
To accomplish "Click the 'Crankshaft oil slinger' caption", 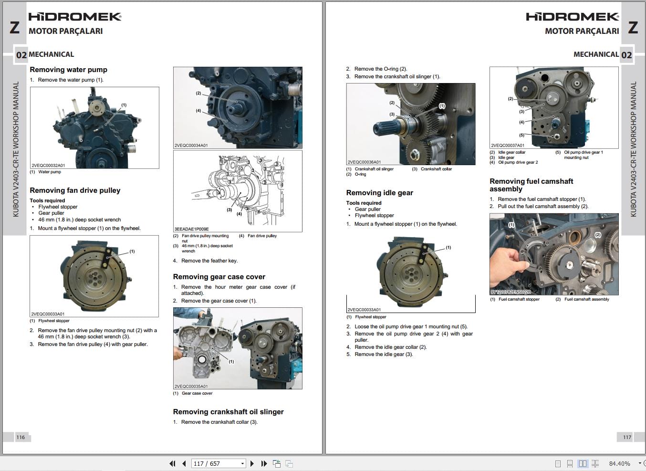I will (x=374, y=169).
